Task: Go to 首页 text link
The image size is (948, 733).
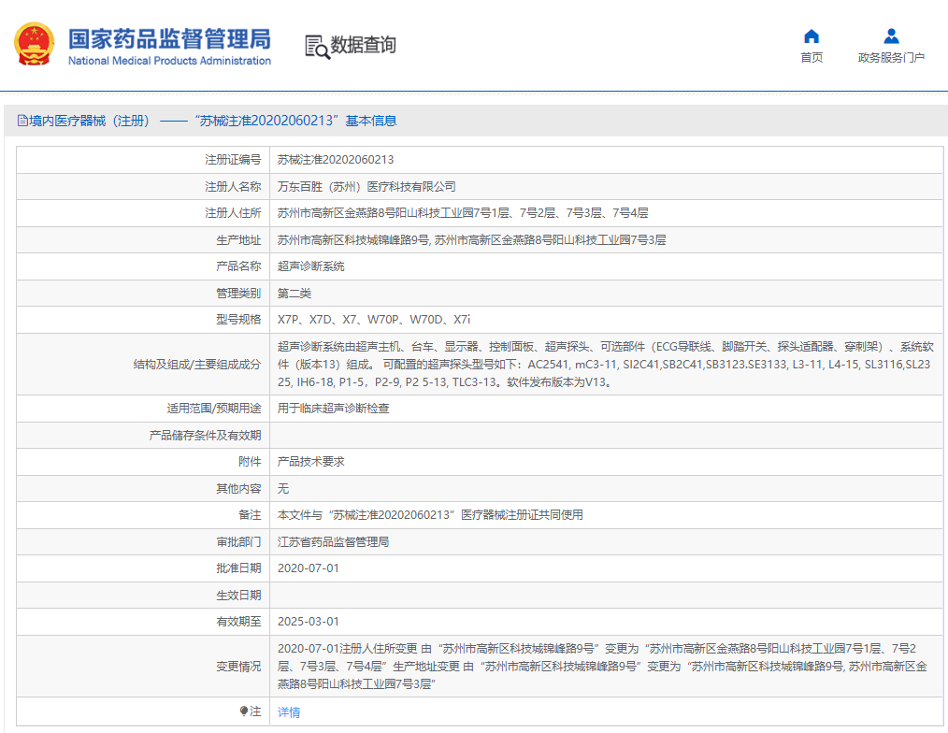Action: coord(812,57)
